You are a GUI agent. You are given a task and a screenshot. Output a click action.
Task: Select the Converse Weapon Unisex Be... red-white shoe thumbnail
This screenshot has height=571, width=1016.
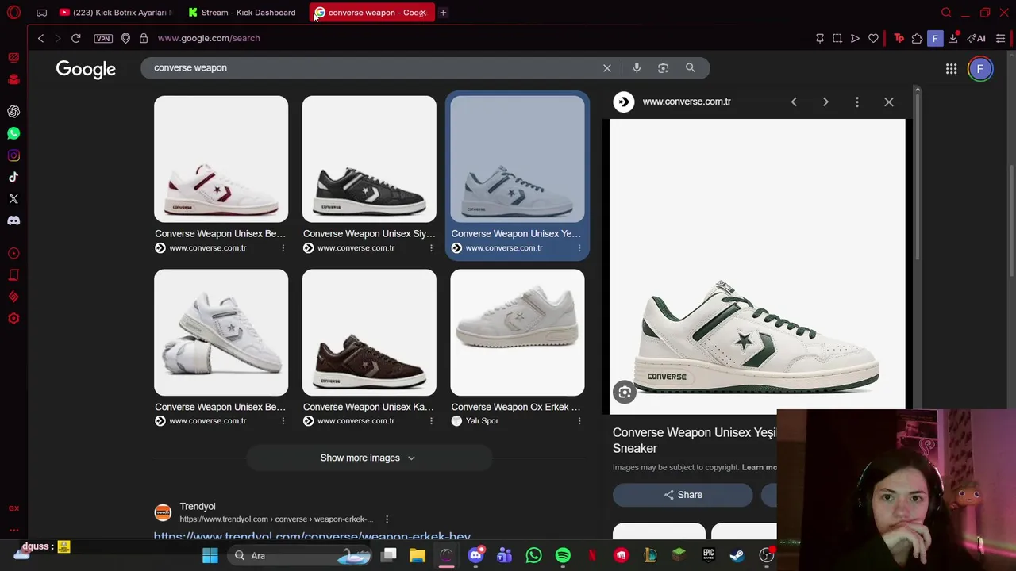pos(221,159)
